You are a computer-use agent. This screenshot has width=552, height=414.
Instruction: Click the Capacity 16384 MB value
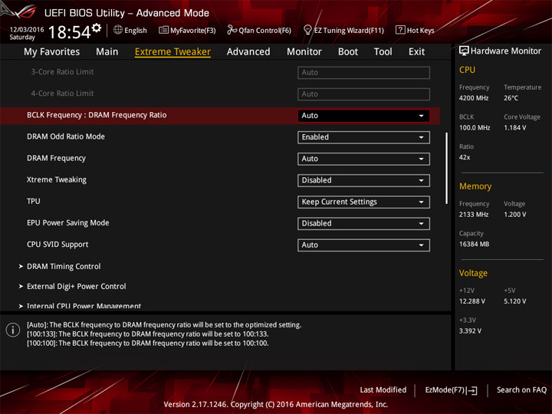474,244
